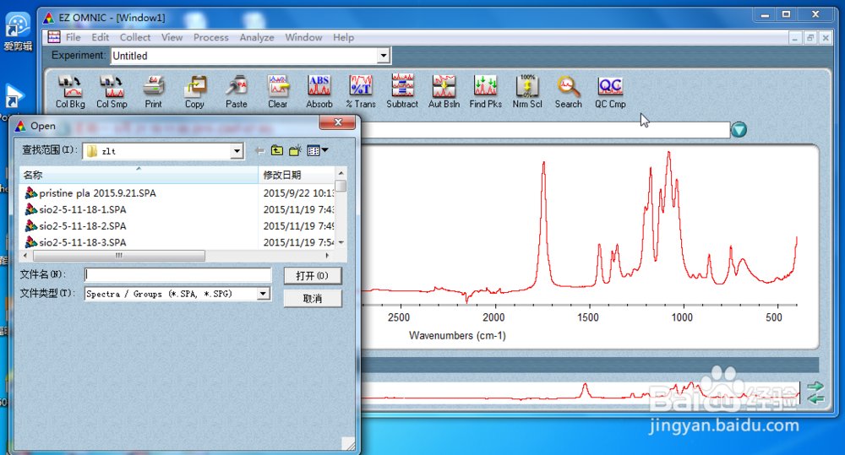The image size is (845, 455).
Task: Click the Clear toolbar icon
Action: (277, 91)
